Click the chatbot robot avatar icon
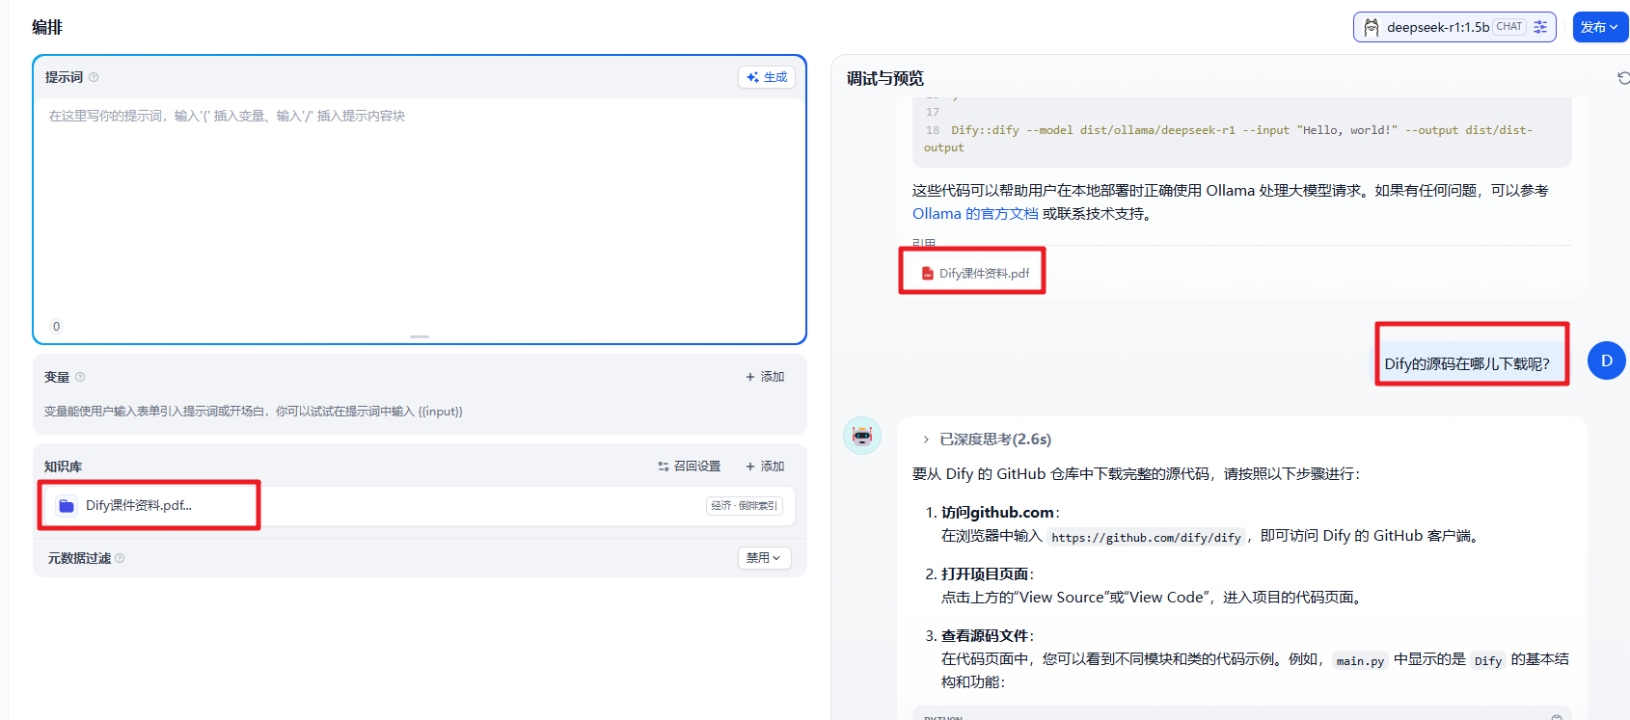 862,437
